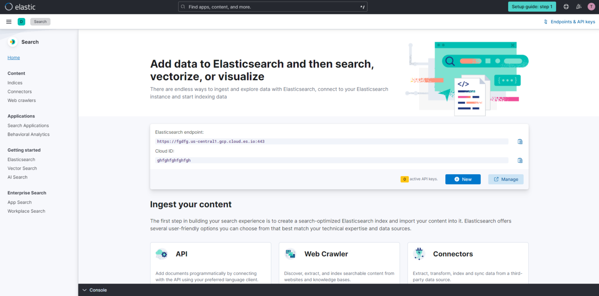This screenshot has height=296, width=599.
Task: Open the Search space selector pill
Action: pyautogui.click(x=40, y=21)
